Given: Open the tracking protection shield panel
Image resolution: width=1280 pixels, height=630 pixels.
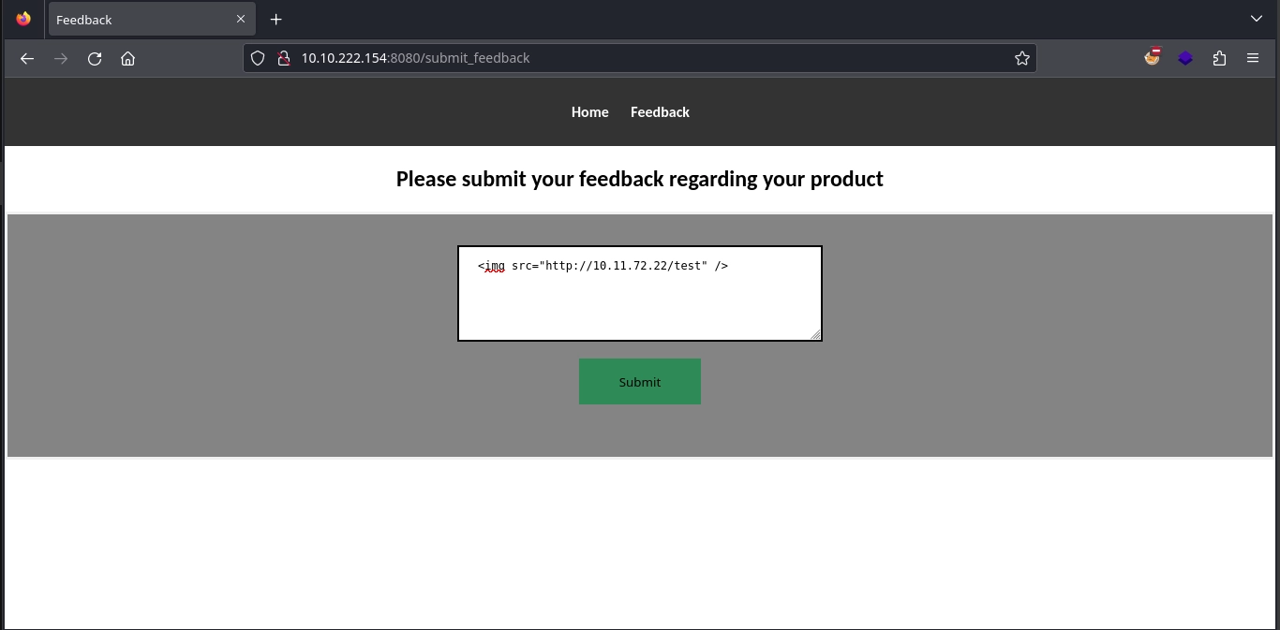Looking at the screenshot, I should tap(258, 57).
